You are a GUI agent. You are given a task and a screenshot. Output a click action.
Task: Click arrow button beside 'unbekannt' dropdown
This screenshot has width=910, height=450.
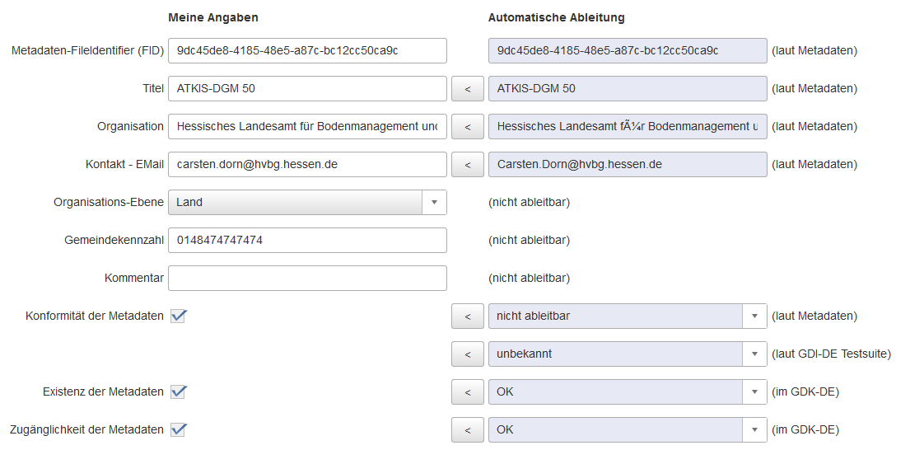pyautogui.click(x=468, y=354)
